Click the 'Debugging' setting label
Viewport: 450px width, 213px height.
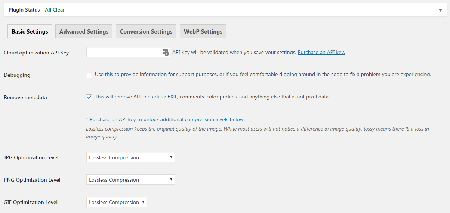(x=17, y=75)
